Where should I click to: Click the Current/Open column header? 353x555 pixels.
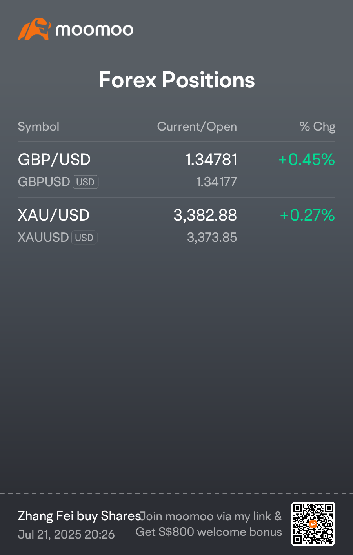197,127
